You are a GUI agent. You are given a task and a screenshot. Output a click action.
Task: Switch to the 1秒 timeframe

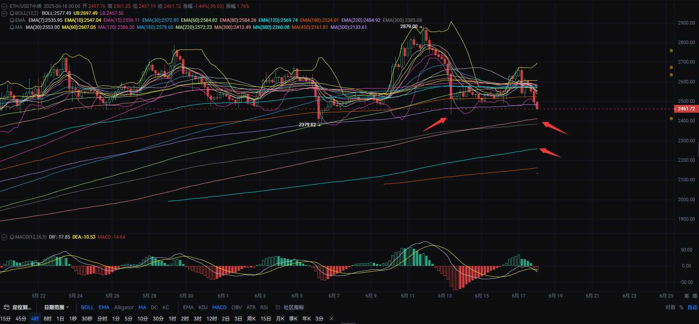point(73,319)
